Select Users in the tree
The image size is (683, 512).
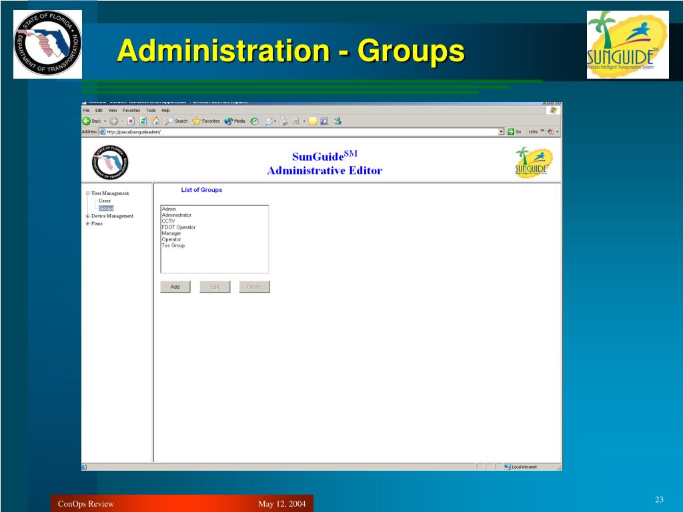point(105,201)
